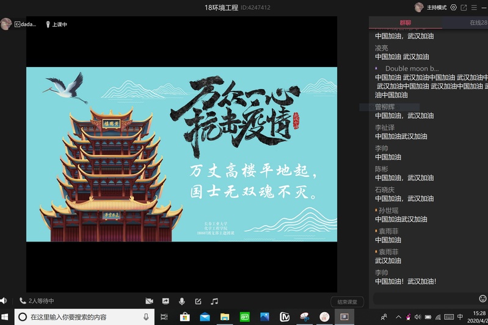Switch to the 在线 members tab
The height and width of the screenshot is (325, 488).
coord(478,23)
